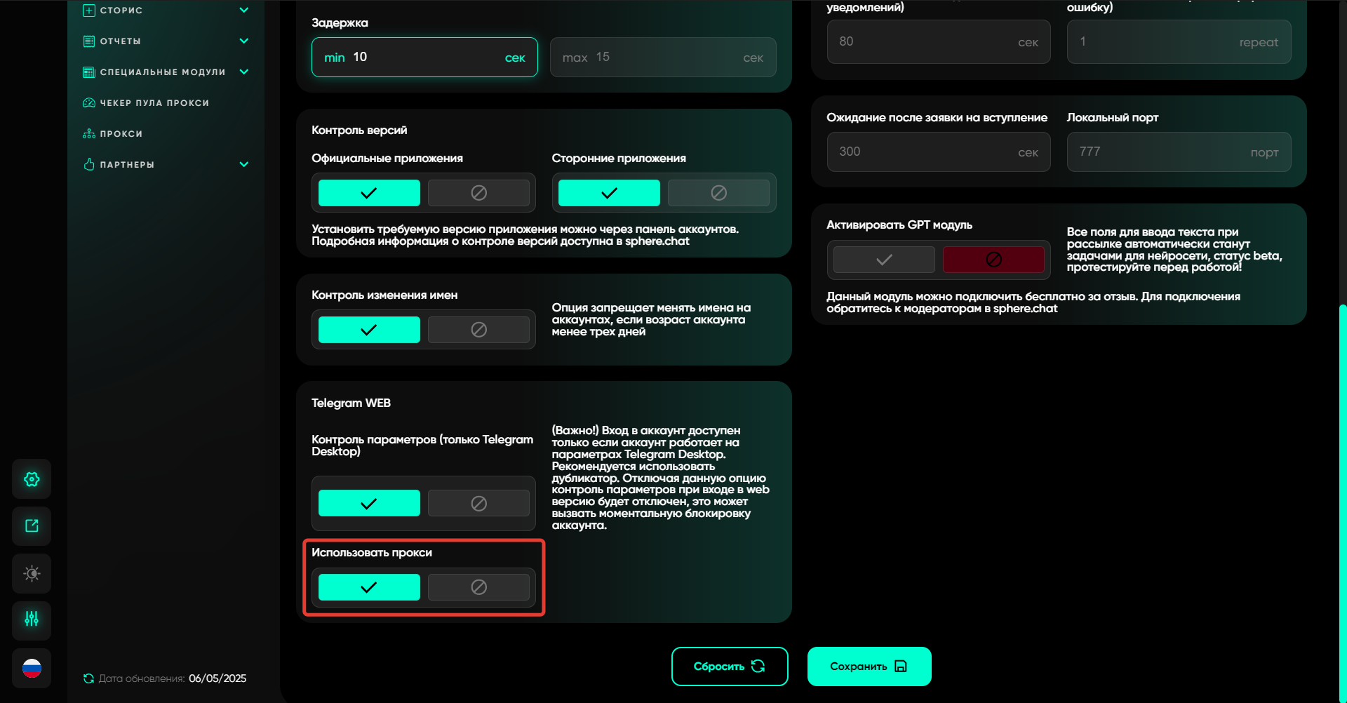Expand the Партнеры sidebar section
Viewport: 1347px width, 703px height.
click(243, 165)
